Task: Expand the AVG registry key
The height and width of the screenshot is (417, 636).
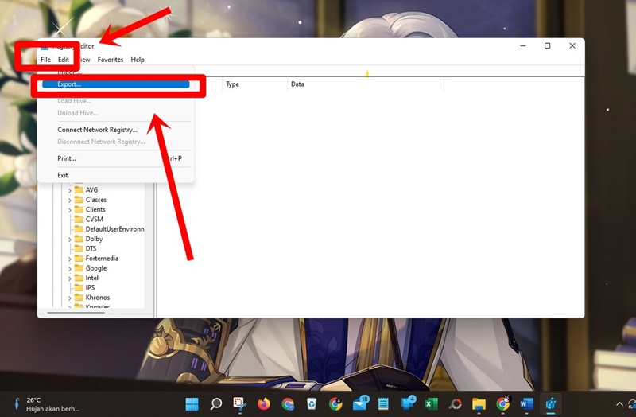Action: (69, 190)
